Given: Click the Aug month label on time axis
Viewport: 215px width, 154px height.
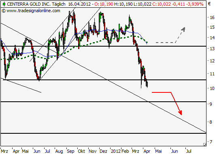Looking at the screenshot, I should (x=59, y=152).
